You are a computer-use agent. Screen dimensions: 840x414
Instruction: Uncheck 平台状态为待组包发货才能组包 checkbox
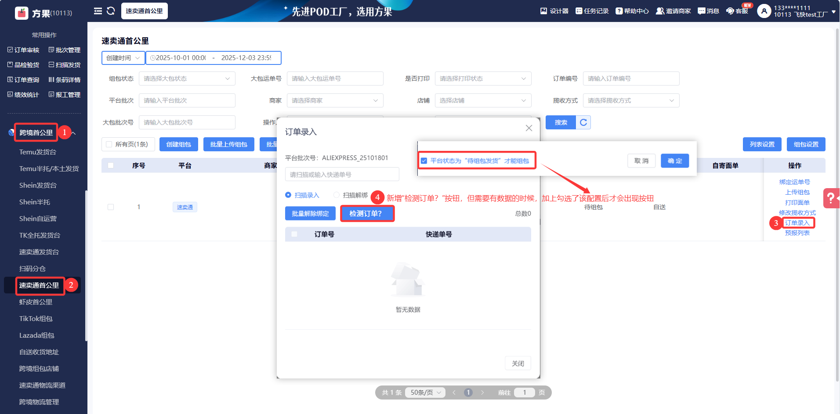424,161
